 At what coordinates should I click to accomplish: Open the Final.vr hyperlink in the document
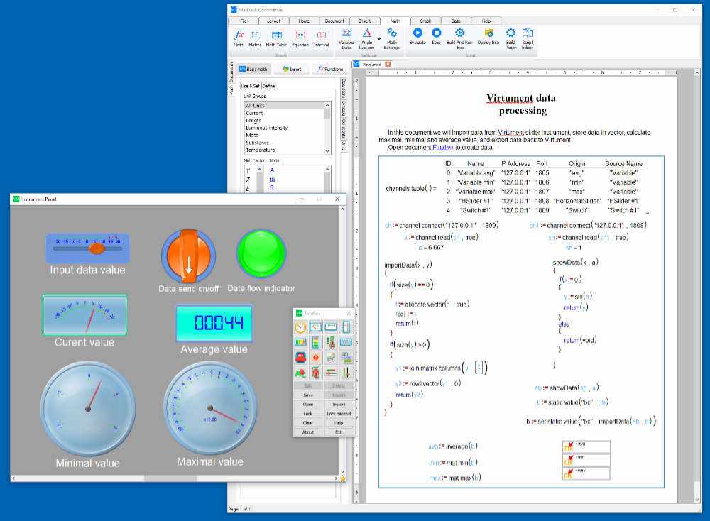coord(443,148)
